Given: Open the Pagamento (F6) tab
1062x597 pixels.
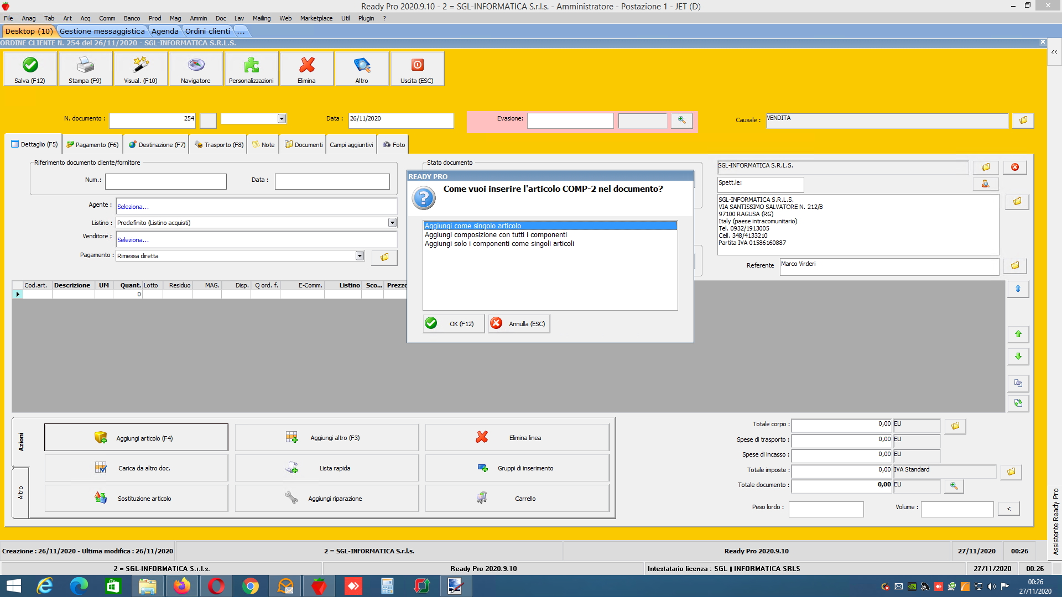Looking at the screenshot, I should [92, 145].
